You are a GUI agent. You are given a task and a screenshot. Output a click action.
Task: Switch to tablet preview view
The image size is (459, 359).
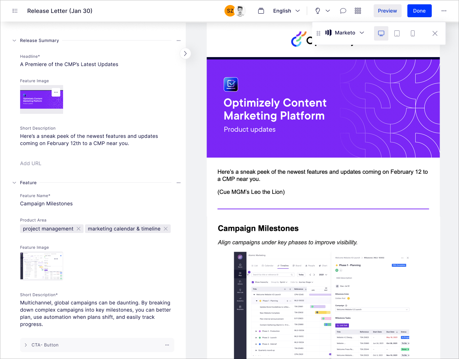397,33
